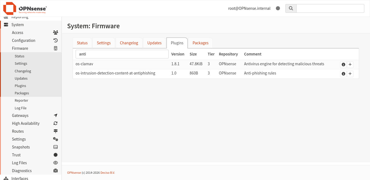Click the Trust certificate icon

(55, 155)
